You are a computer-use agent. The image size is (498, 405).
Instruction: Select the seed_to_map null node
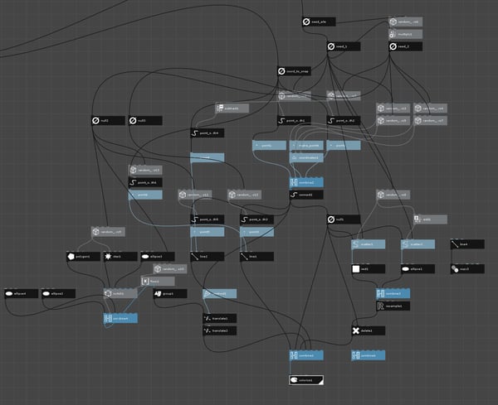click(x=294, y=71)
